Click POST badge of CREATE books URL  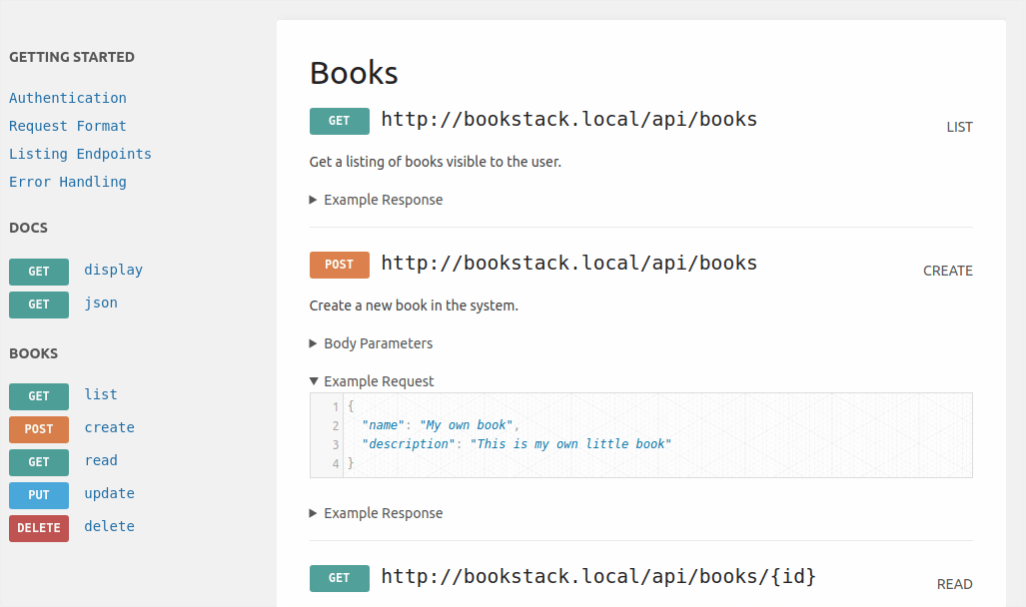[x=339, y=265]
